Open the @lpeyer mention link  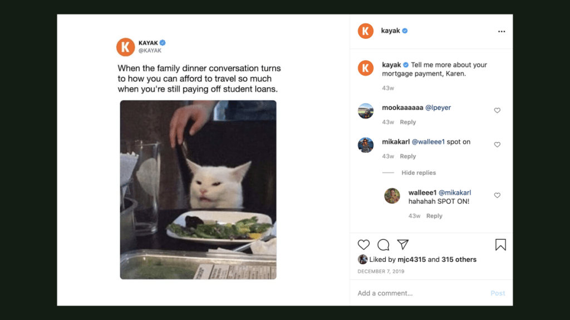click(438, 108)
